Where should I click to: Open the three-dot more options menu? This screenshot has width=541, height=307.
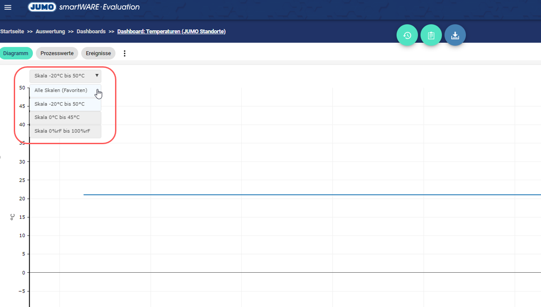click(x=124, y=53)
